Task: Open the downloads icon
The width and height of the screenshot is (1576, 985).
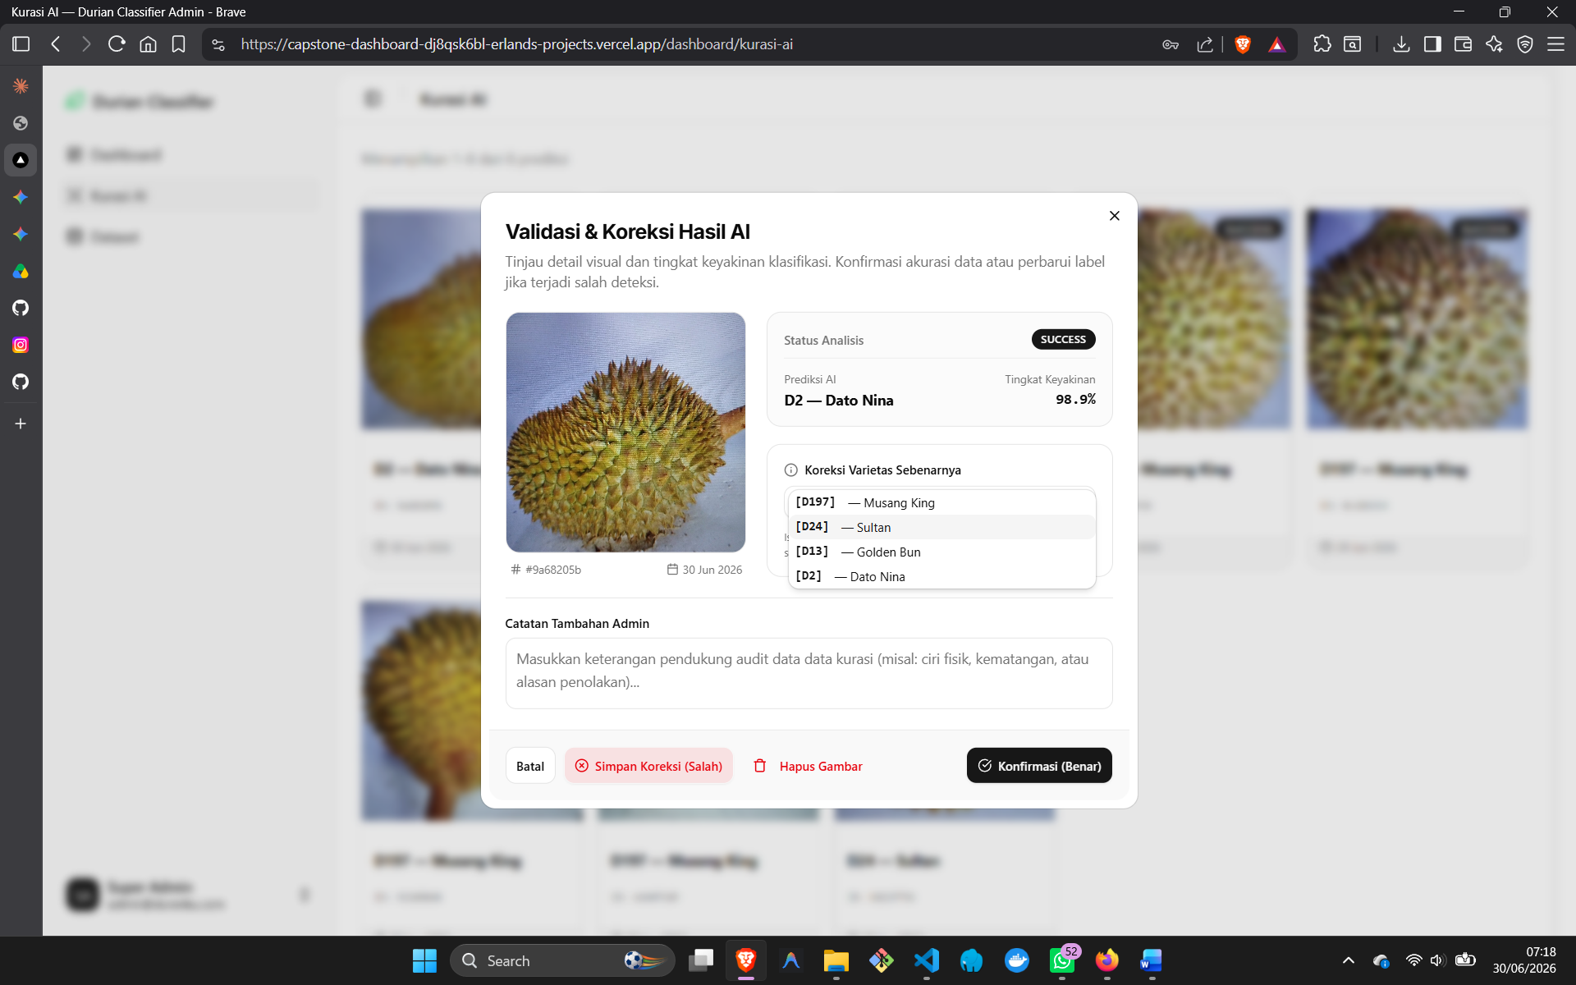Action: [x=1401, y=44]
